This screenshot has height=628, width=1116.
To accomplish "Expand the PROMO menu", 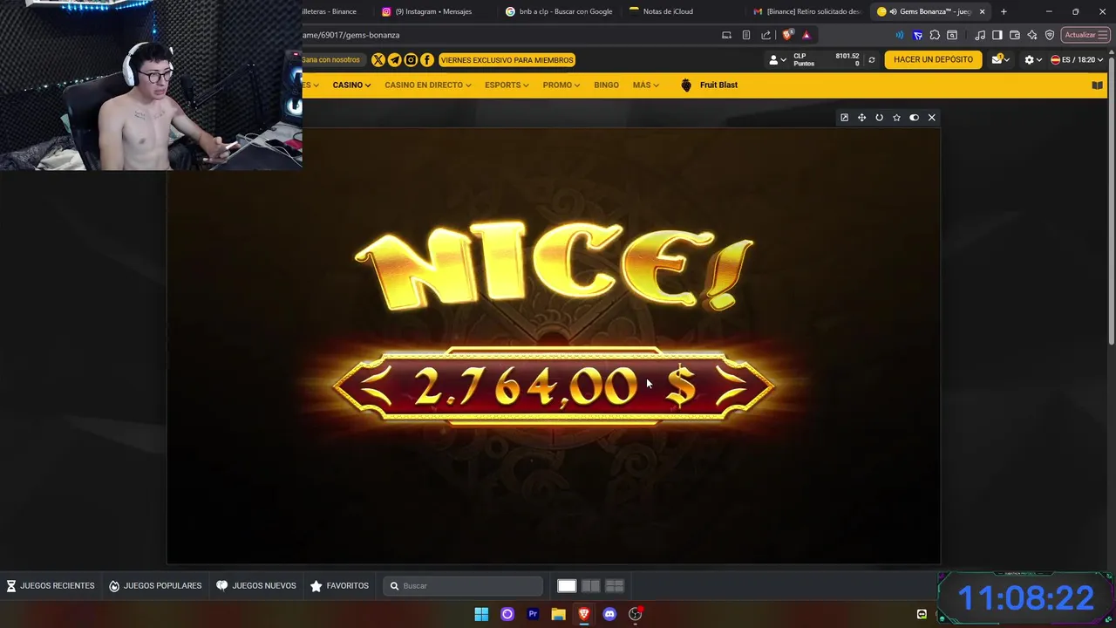I will pyautogui.click(x=561, y=85).
